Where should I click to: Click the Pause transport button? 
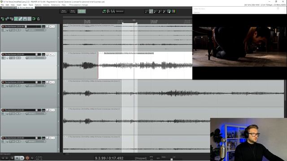click(x=22, y=158)
